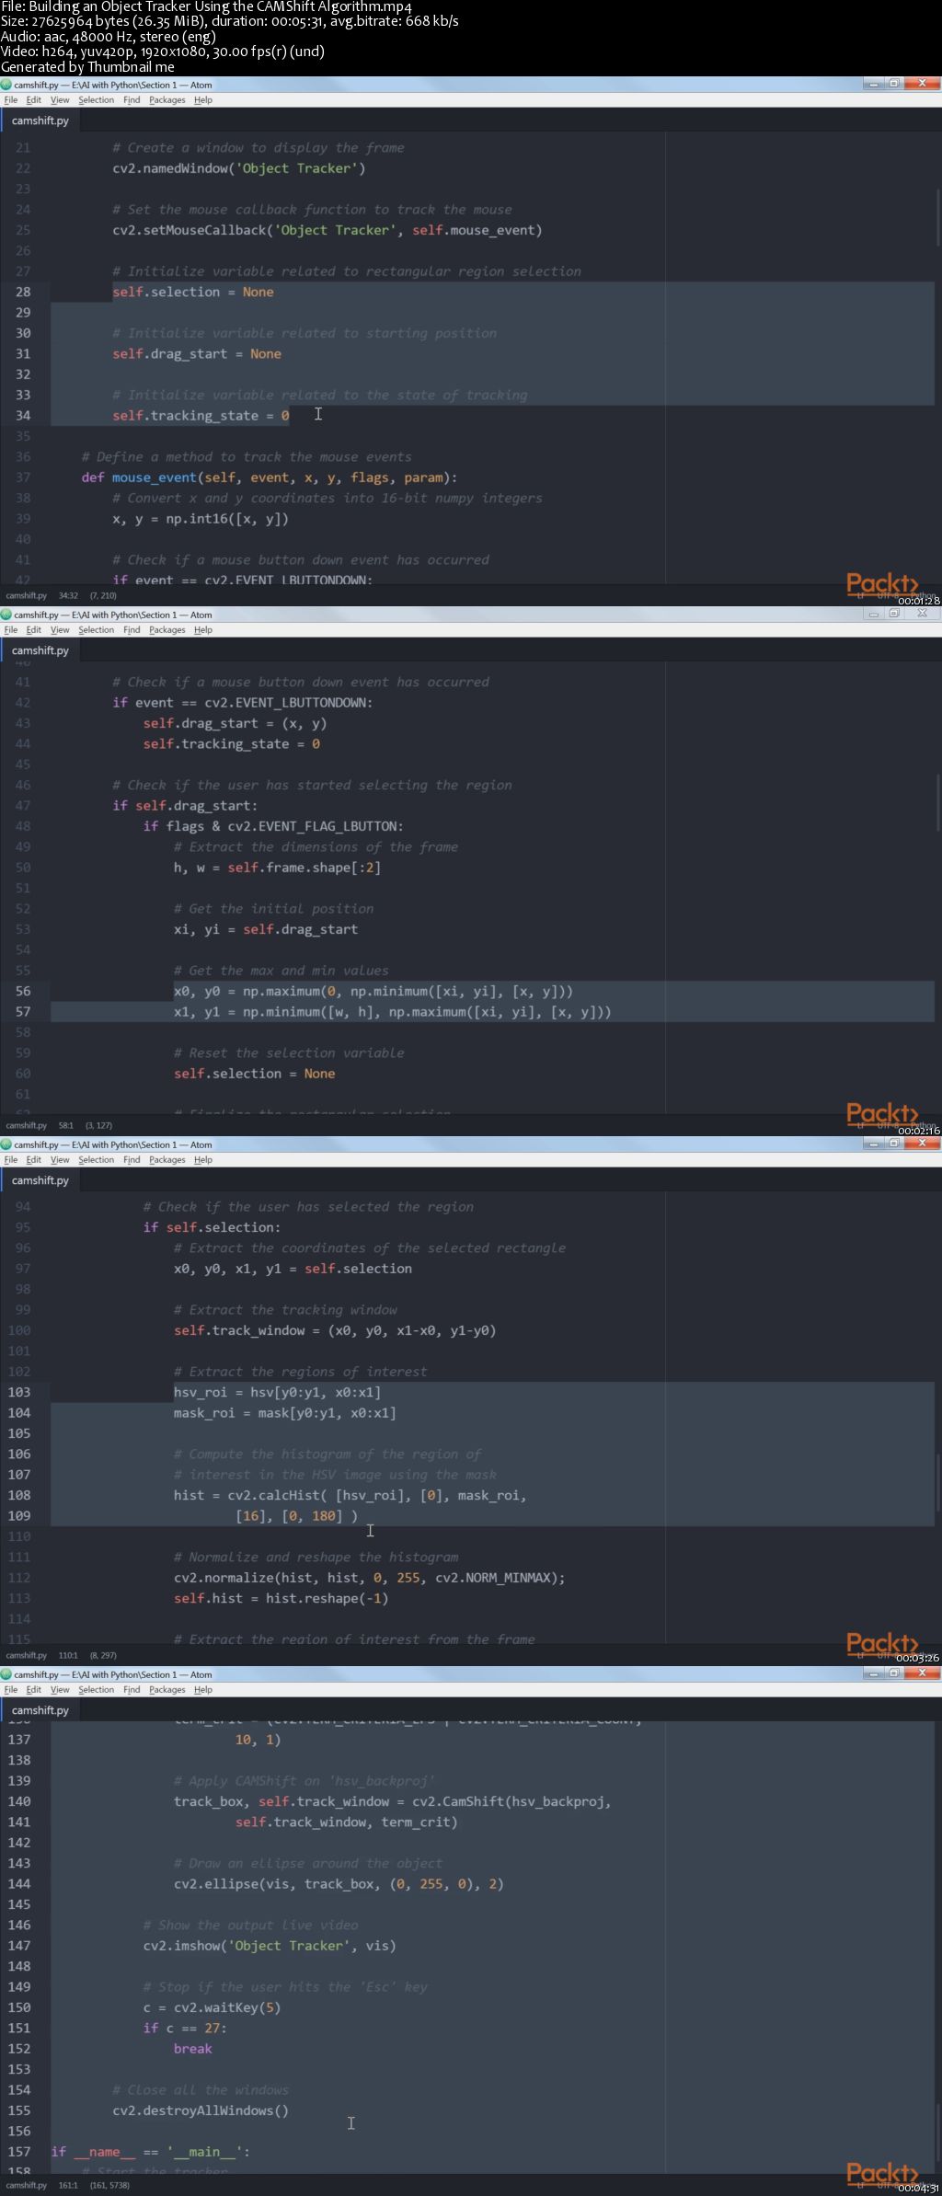Image resolution: width=942 pixels, height=2196 pixels.
Task: Click status bar cursor position 161:1
Action: 68,2185
